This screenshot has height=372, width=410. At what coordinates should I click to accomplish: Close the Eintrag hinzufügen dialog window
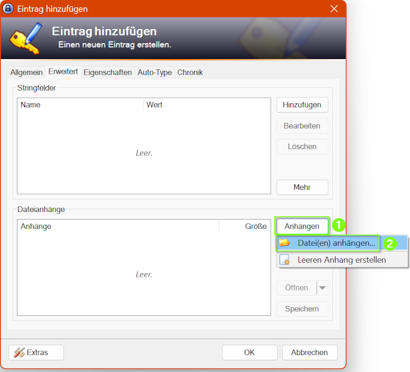(334, 9)
